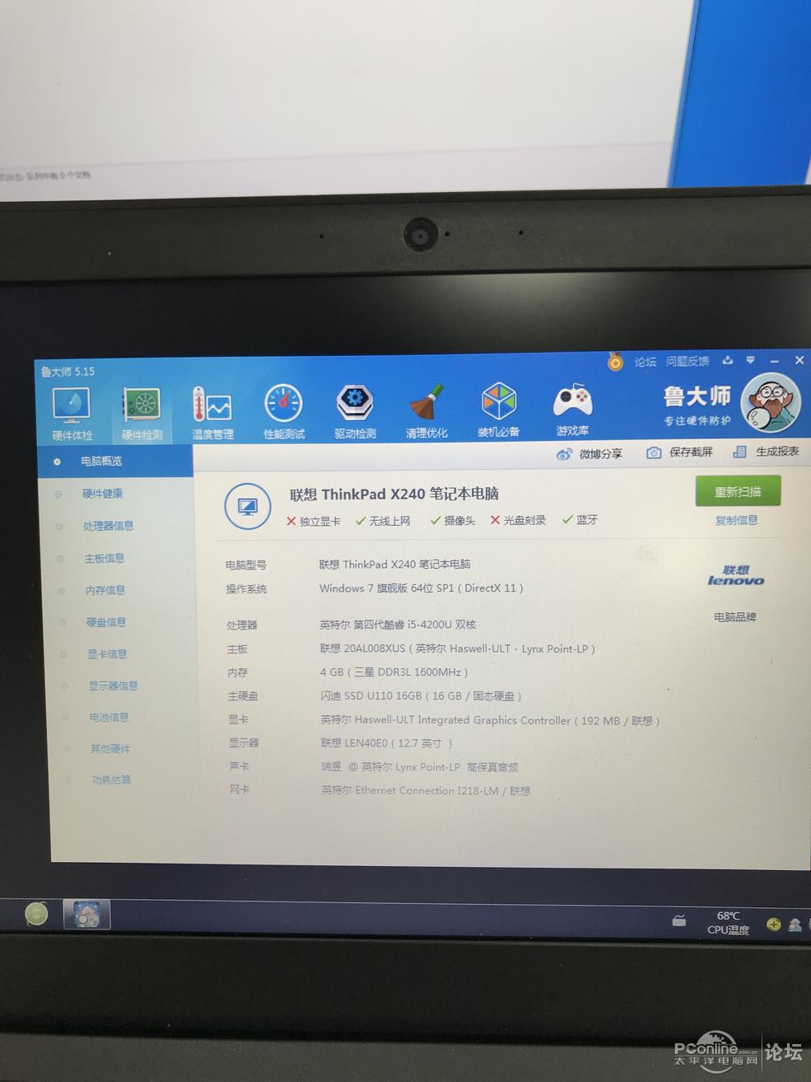Click the 联想 20AL008XUS motherboard value
The width and height of the screenshot is (811, 1082).
tap(457, 649)
